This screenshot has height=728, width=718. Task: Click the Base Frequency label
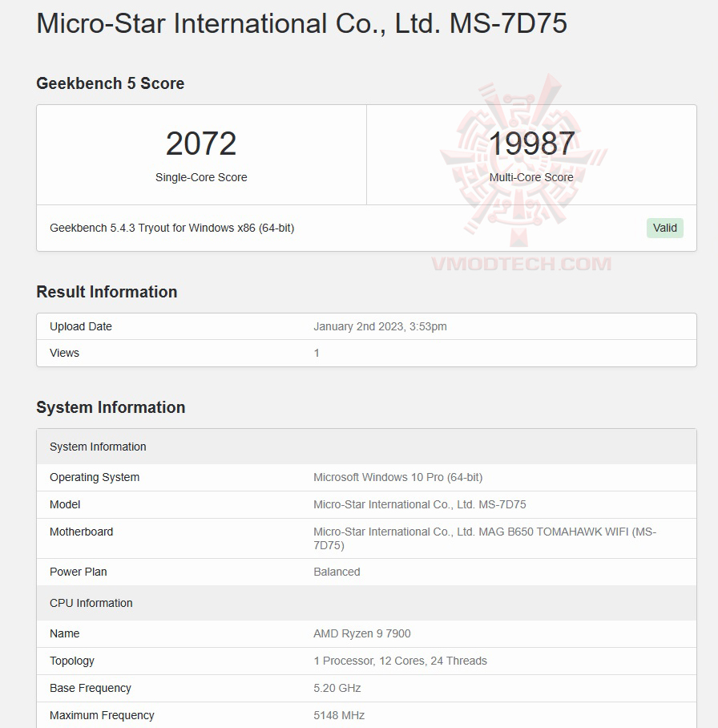click(x=91, y=688)
